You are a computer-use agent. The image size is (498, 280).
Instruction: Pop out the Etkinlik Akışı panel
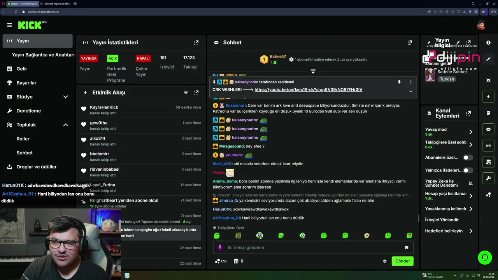point(196,93)
